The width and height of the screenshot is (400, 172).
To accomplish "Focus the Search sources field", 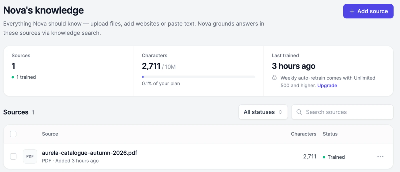I will click(x=342, y=112).
